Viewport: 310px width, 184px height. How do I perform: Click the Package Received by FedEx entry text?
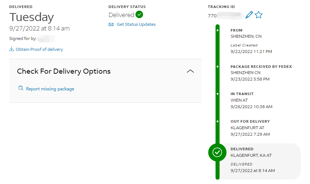coord(261,73)
